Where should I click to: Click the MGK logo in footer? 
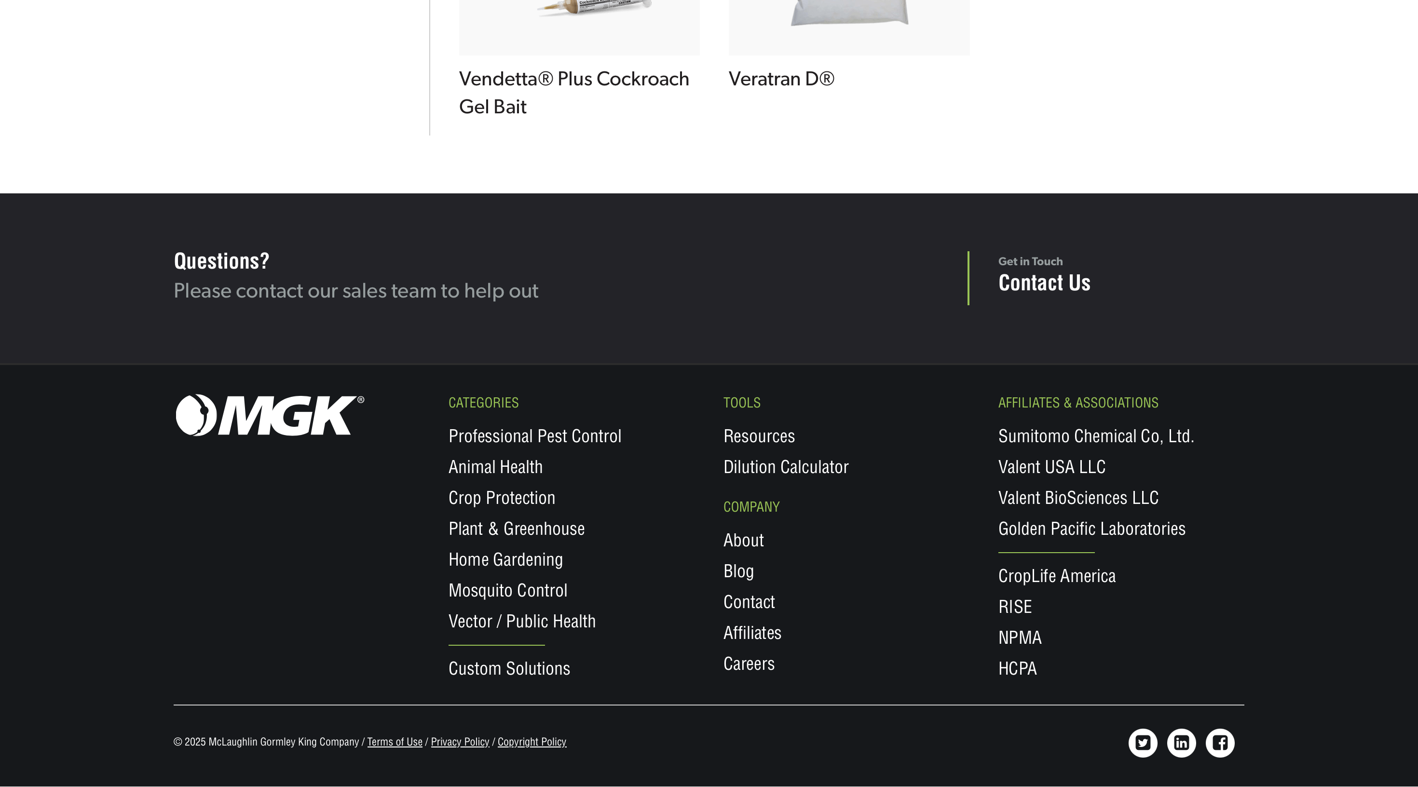[270, 416]
